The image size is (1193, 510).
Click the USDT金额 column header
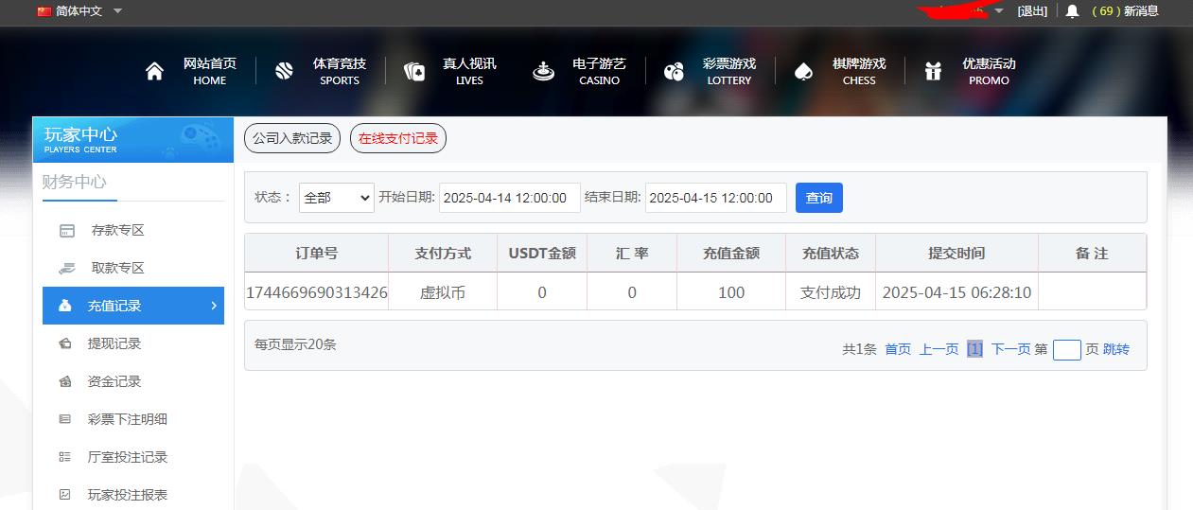pos(542,254)
